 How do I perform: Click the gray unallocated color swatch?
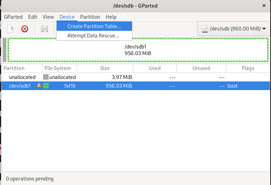tap(46, 77)
